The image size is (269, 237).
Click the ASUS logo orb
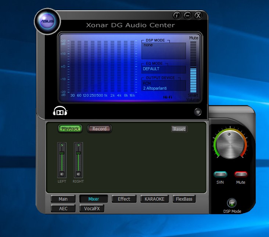pyautogui.click(x=47, y=21)
